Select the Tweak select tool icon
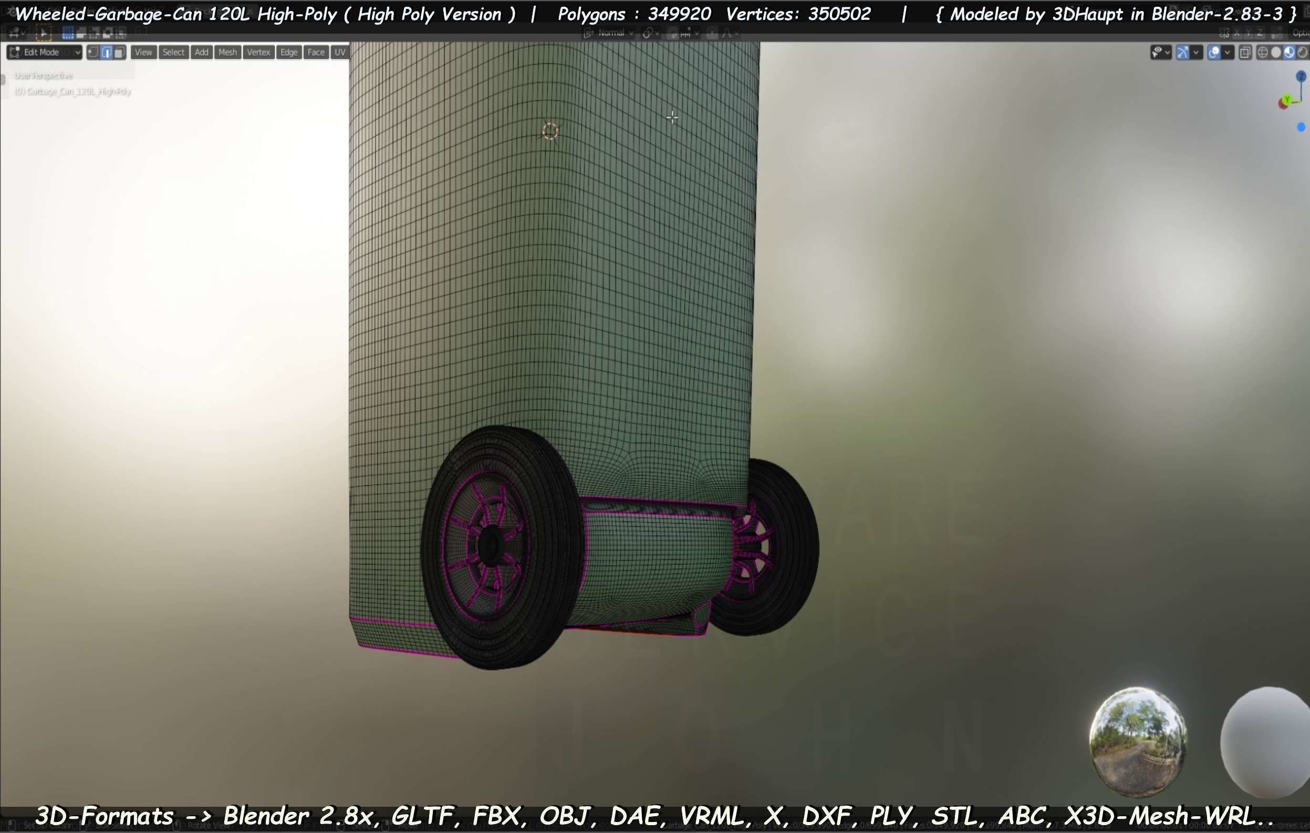The image size is (1310, 833). 44,34
